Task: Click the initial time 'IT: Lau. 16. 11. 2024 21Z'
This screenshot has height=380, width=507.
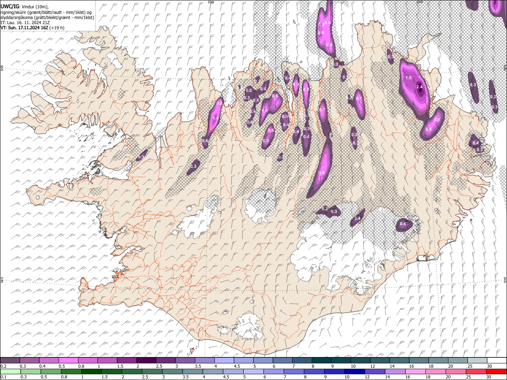Action: pyautogui.click(x=25, y=23)
